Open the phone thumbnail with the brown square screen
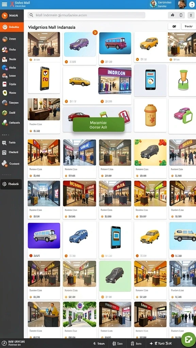The width and height of the screenshot is (196, 348). [x=116, y=237]
